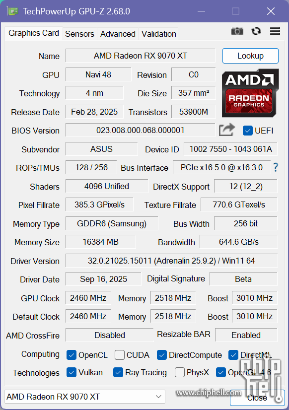Screen dimensions: 289x410
Task: Click the BIOS Version text field
Action: point(140,131)
